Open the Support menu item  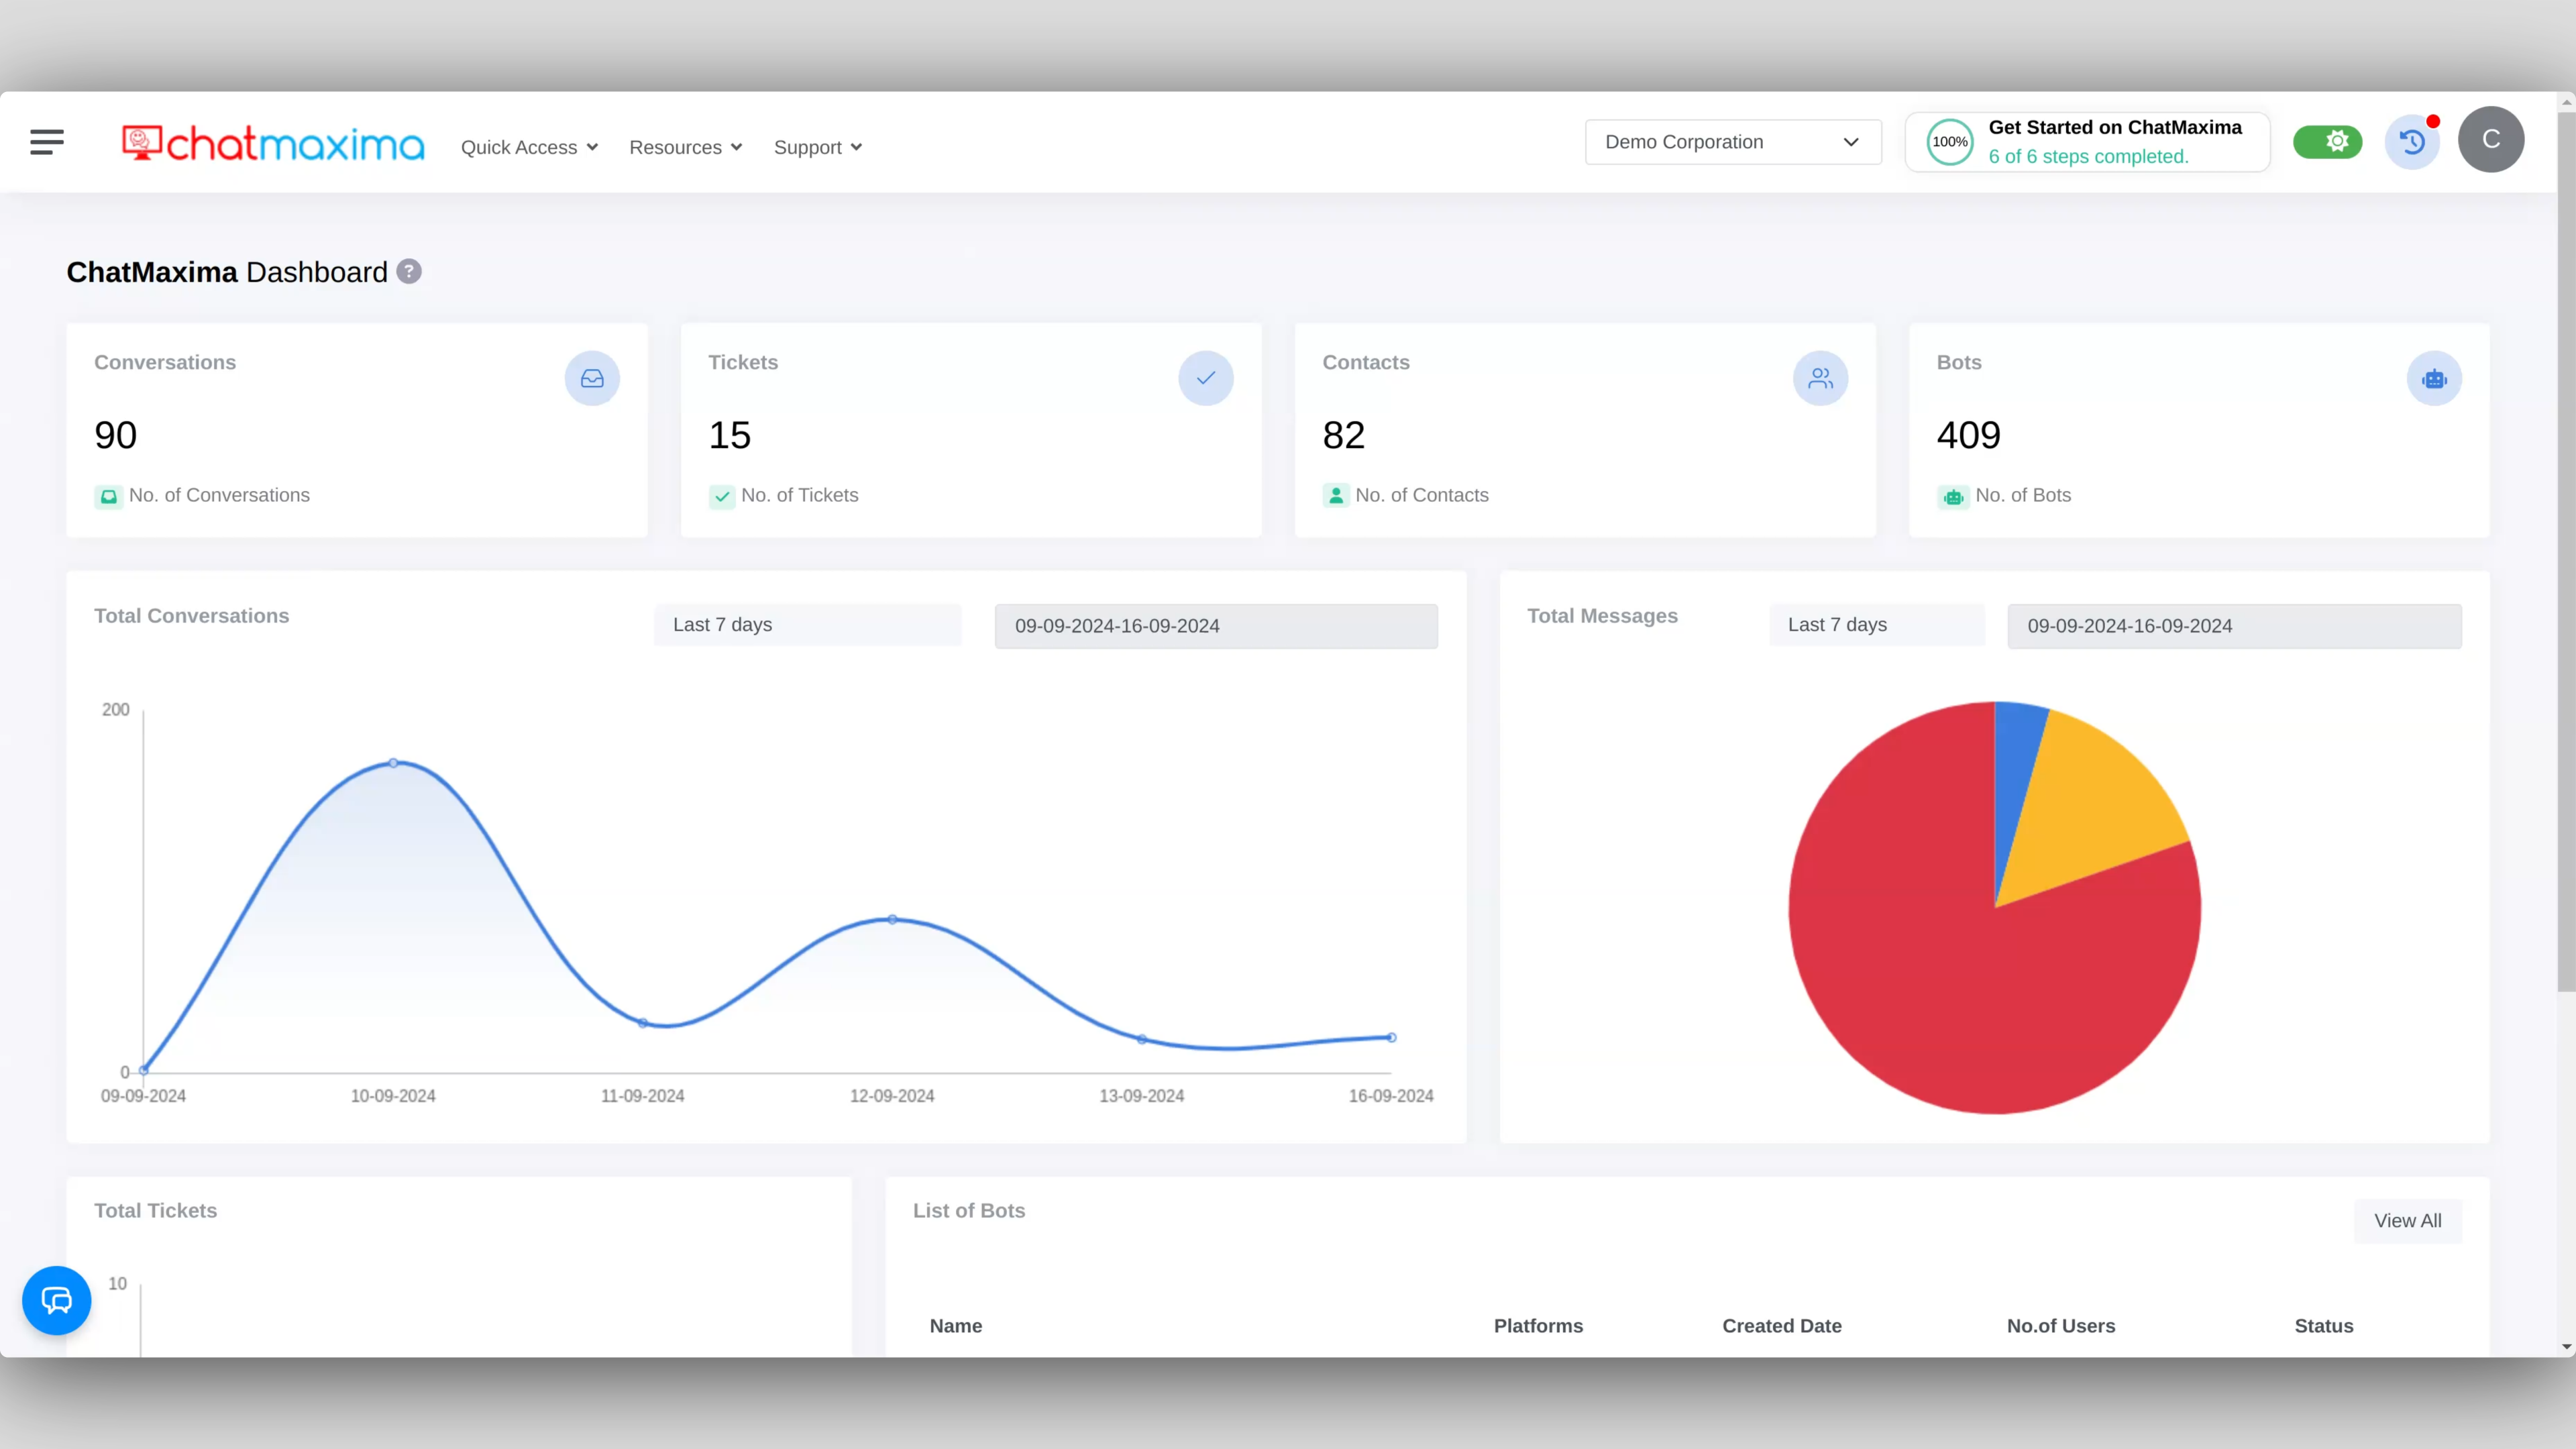click(x=817, y=145)
